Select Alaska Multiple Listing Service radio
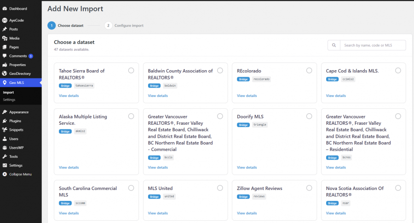 (x=131, y=117)
